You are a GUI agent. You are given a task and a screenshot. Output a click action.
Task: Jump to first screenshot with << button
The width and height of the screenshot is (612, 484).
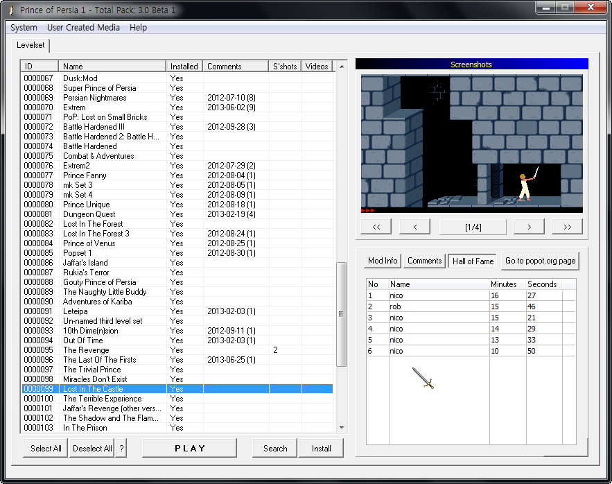(376, 227)
